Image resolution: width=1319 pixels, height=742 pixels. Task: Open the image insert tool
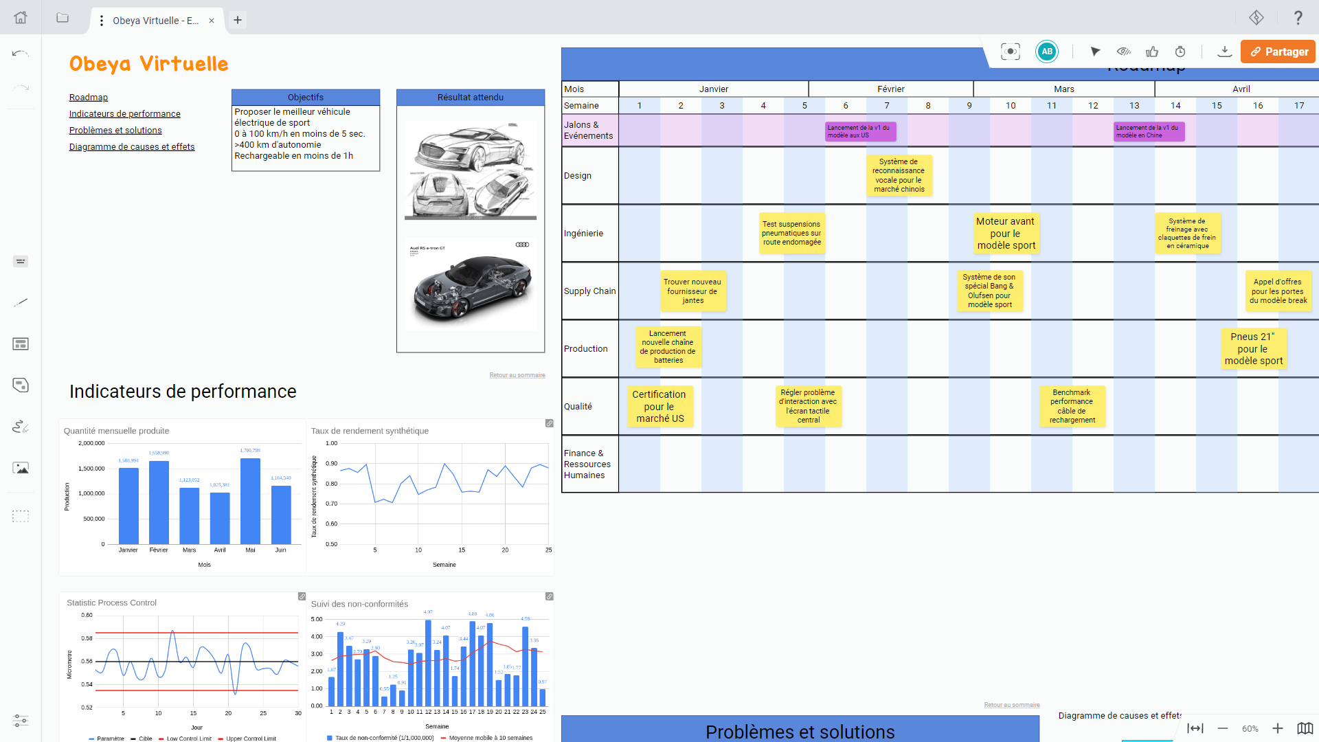tap(21, 468)
